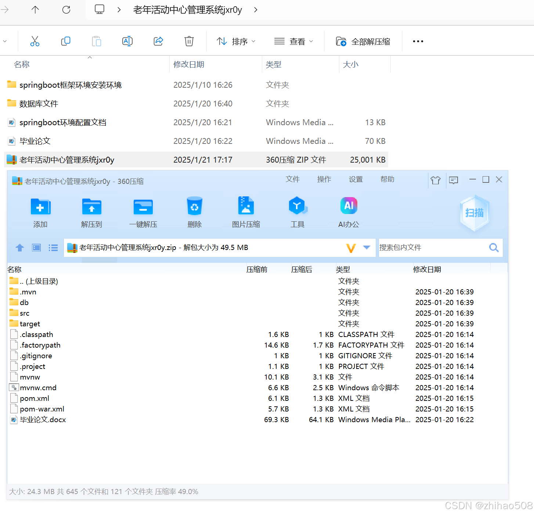Sort Explorer list by 大小 column

coord(350,65)
